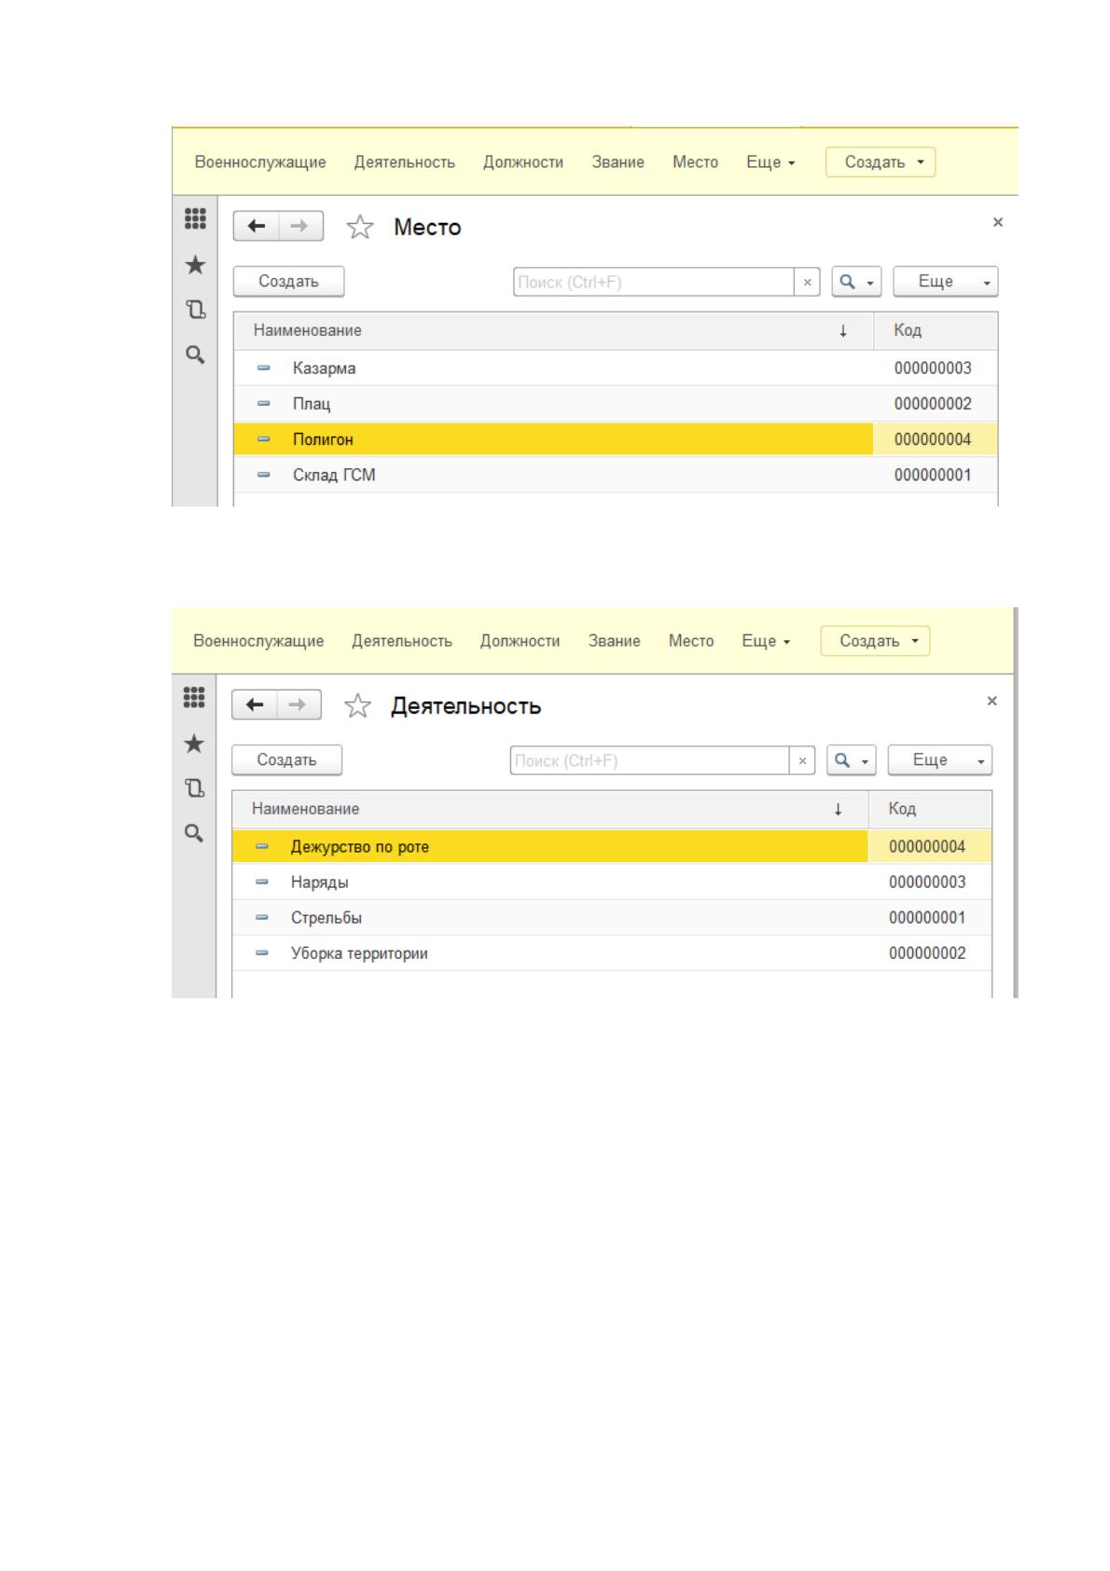The height and width of the screenshot is (1571, 1110).
Task: Clear the search field in Место list
Action: click(808, 282)
